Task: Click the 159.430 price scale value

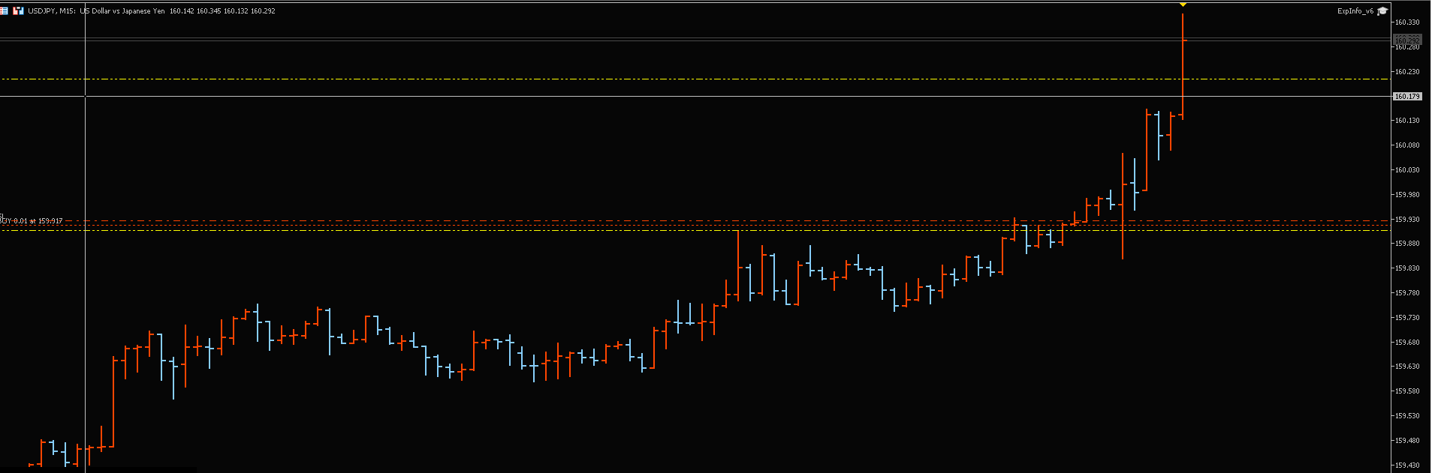Action: pos(1407,466)
